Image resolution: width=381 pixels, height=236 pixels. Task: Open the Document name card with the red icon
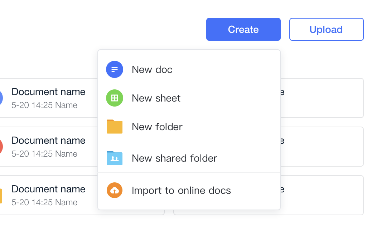[49, 147]
